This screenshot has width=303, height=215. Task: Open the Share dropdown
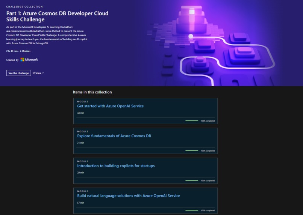[x=38, y=73]
